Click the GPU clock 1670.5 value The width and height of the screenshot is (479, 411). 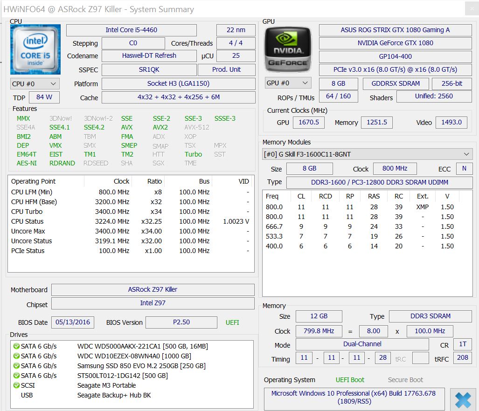(x=309, y=123)
